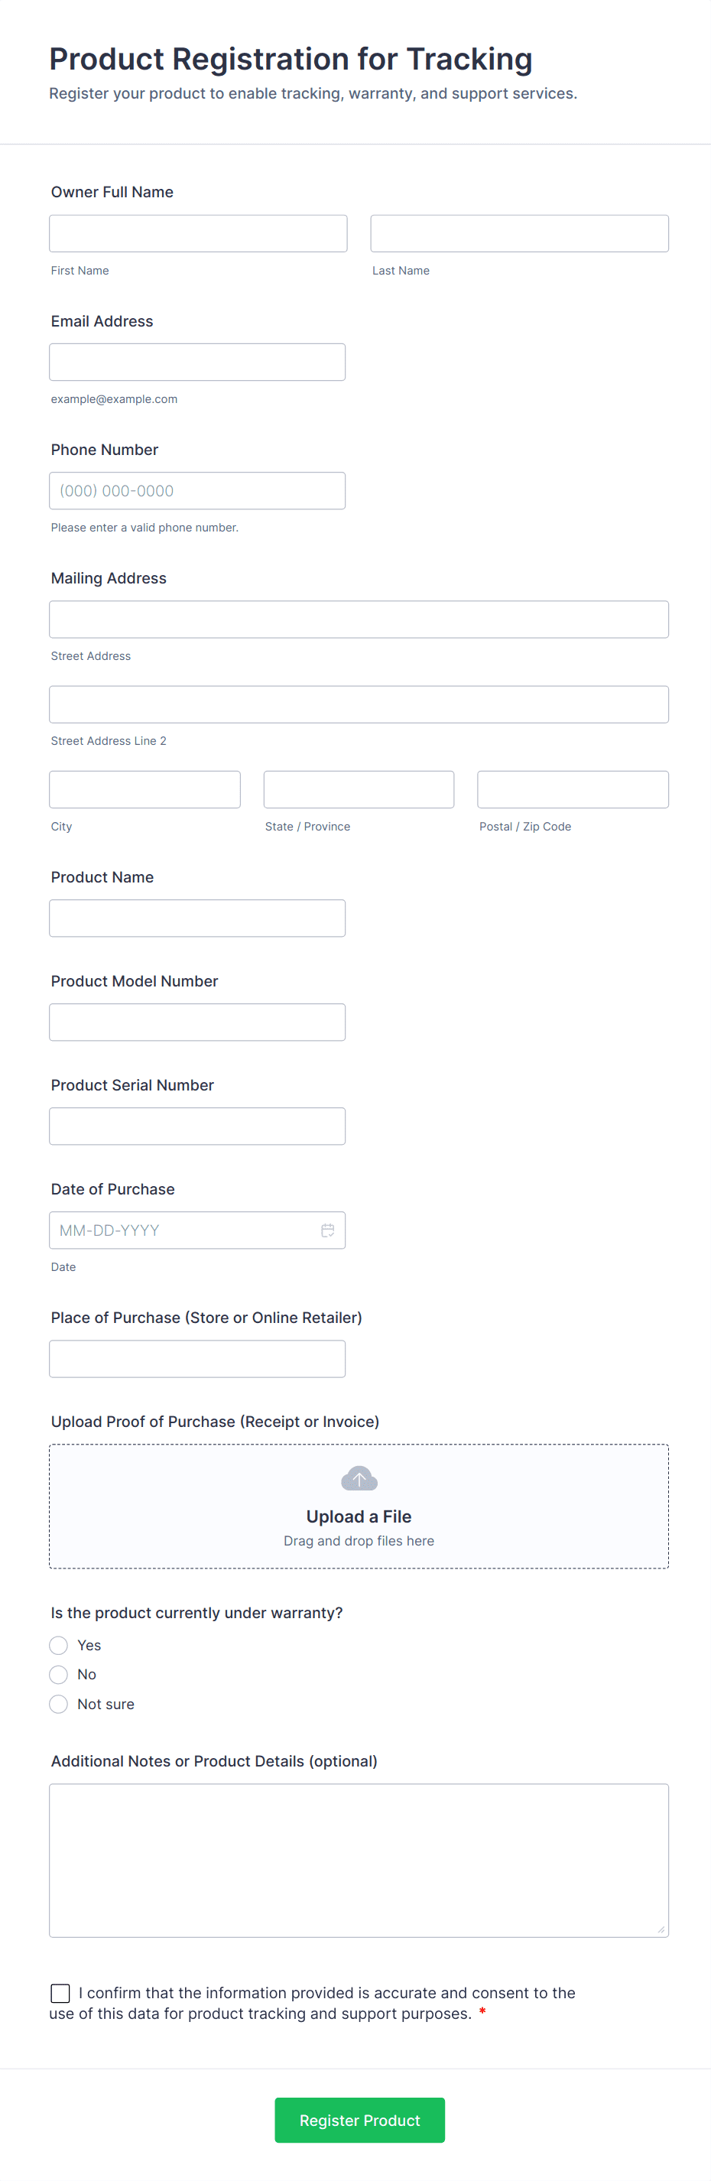Focus the Last Name text box
The height and width of the screenshot is (2181, 711).
519,234
